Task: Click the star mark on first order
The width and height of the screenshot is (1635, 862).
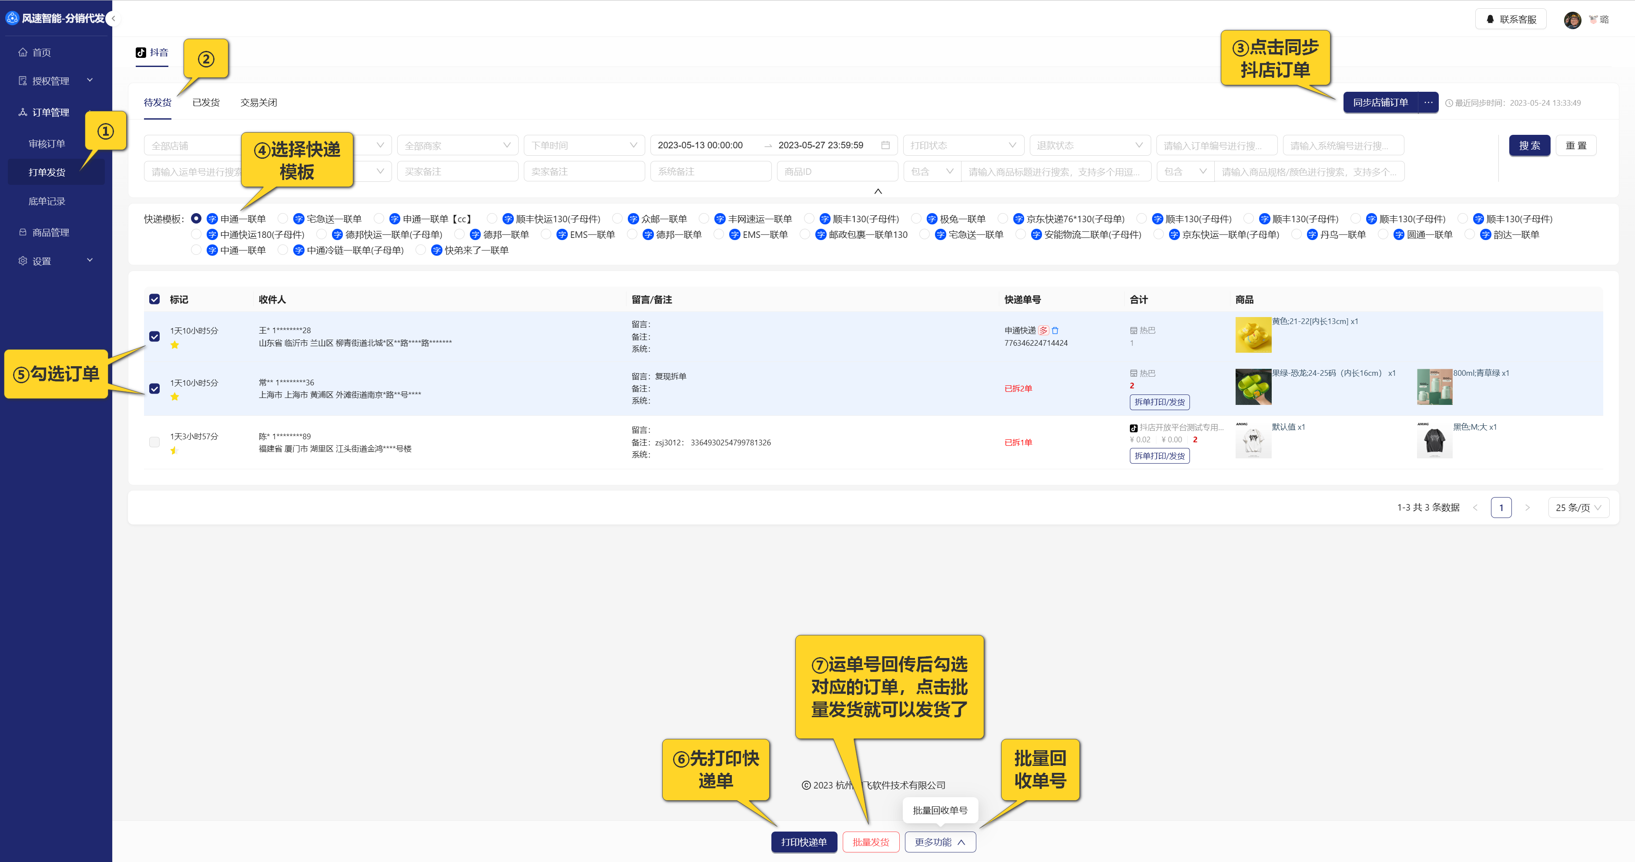Action: coord(174,345)
